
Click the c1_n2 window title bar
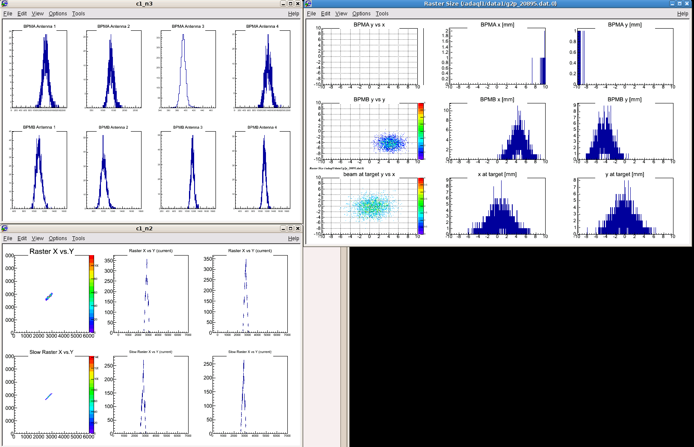tap(144, 228)
